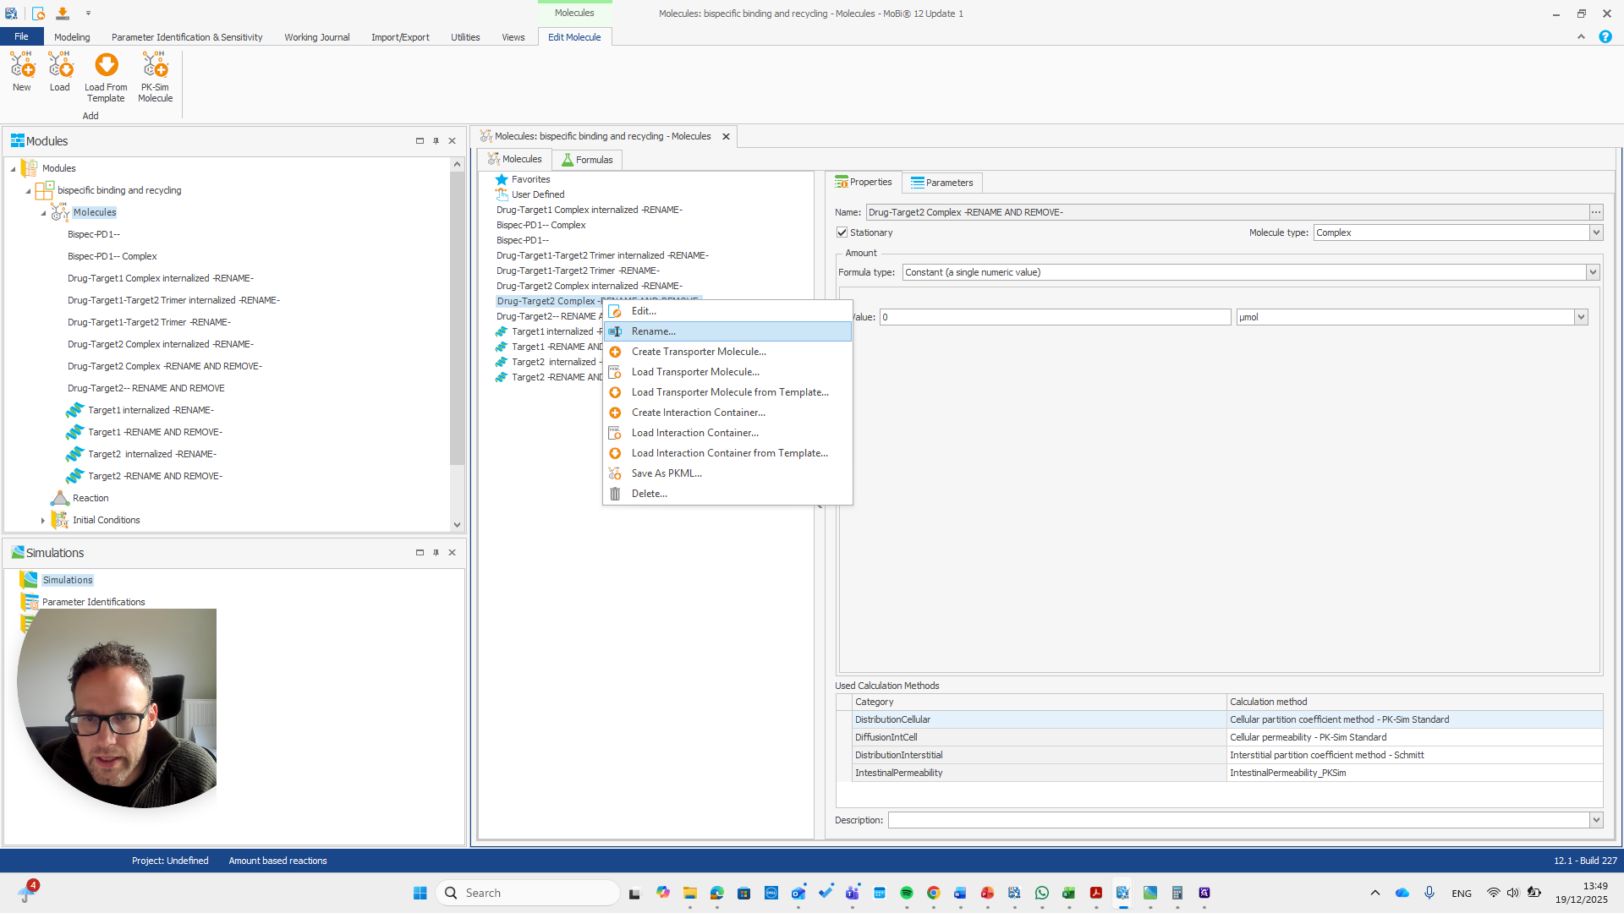Image resolution: width=1624 pixels, height=913 pixels.
Task: Open the Molecule type dropdown
Action: coord(1595,232)
